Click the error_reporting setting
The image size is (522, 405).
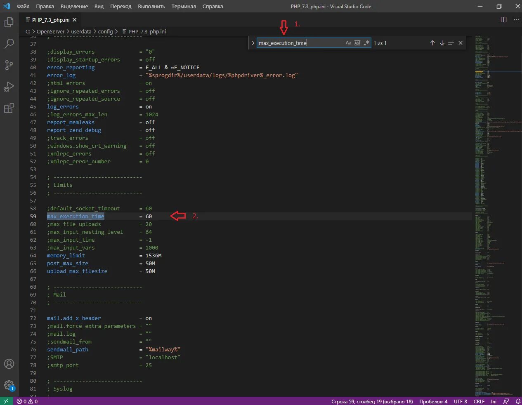coord(71,67)
